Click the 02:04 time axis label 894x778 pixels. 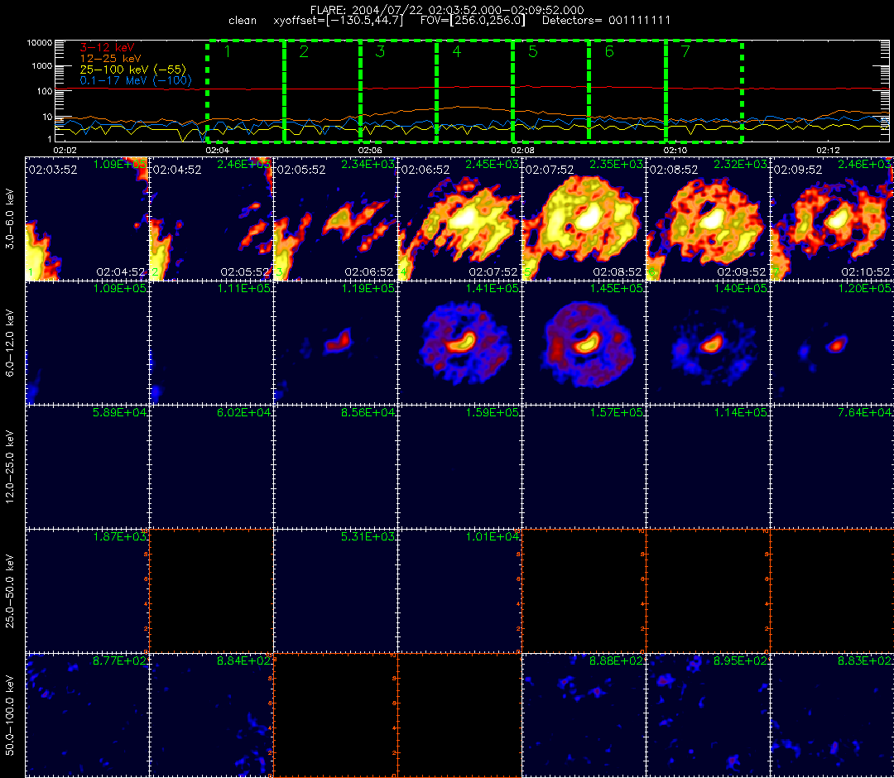[217, 151]
